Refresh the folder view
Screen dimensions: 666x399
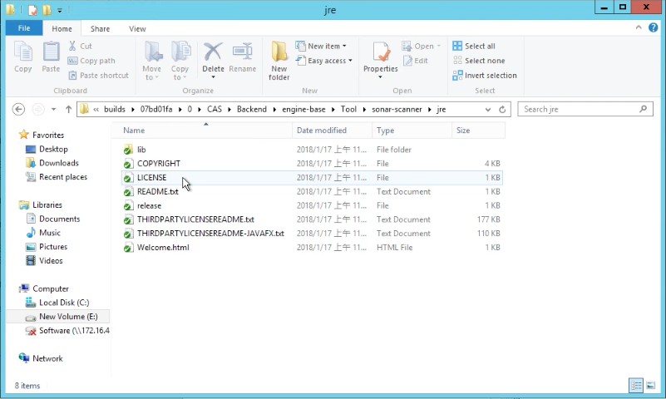click(x=502, y=109)
